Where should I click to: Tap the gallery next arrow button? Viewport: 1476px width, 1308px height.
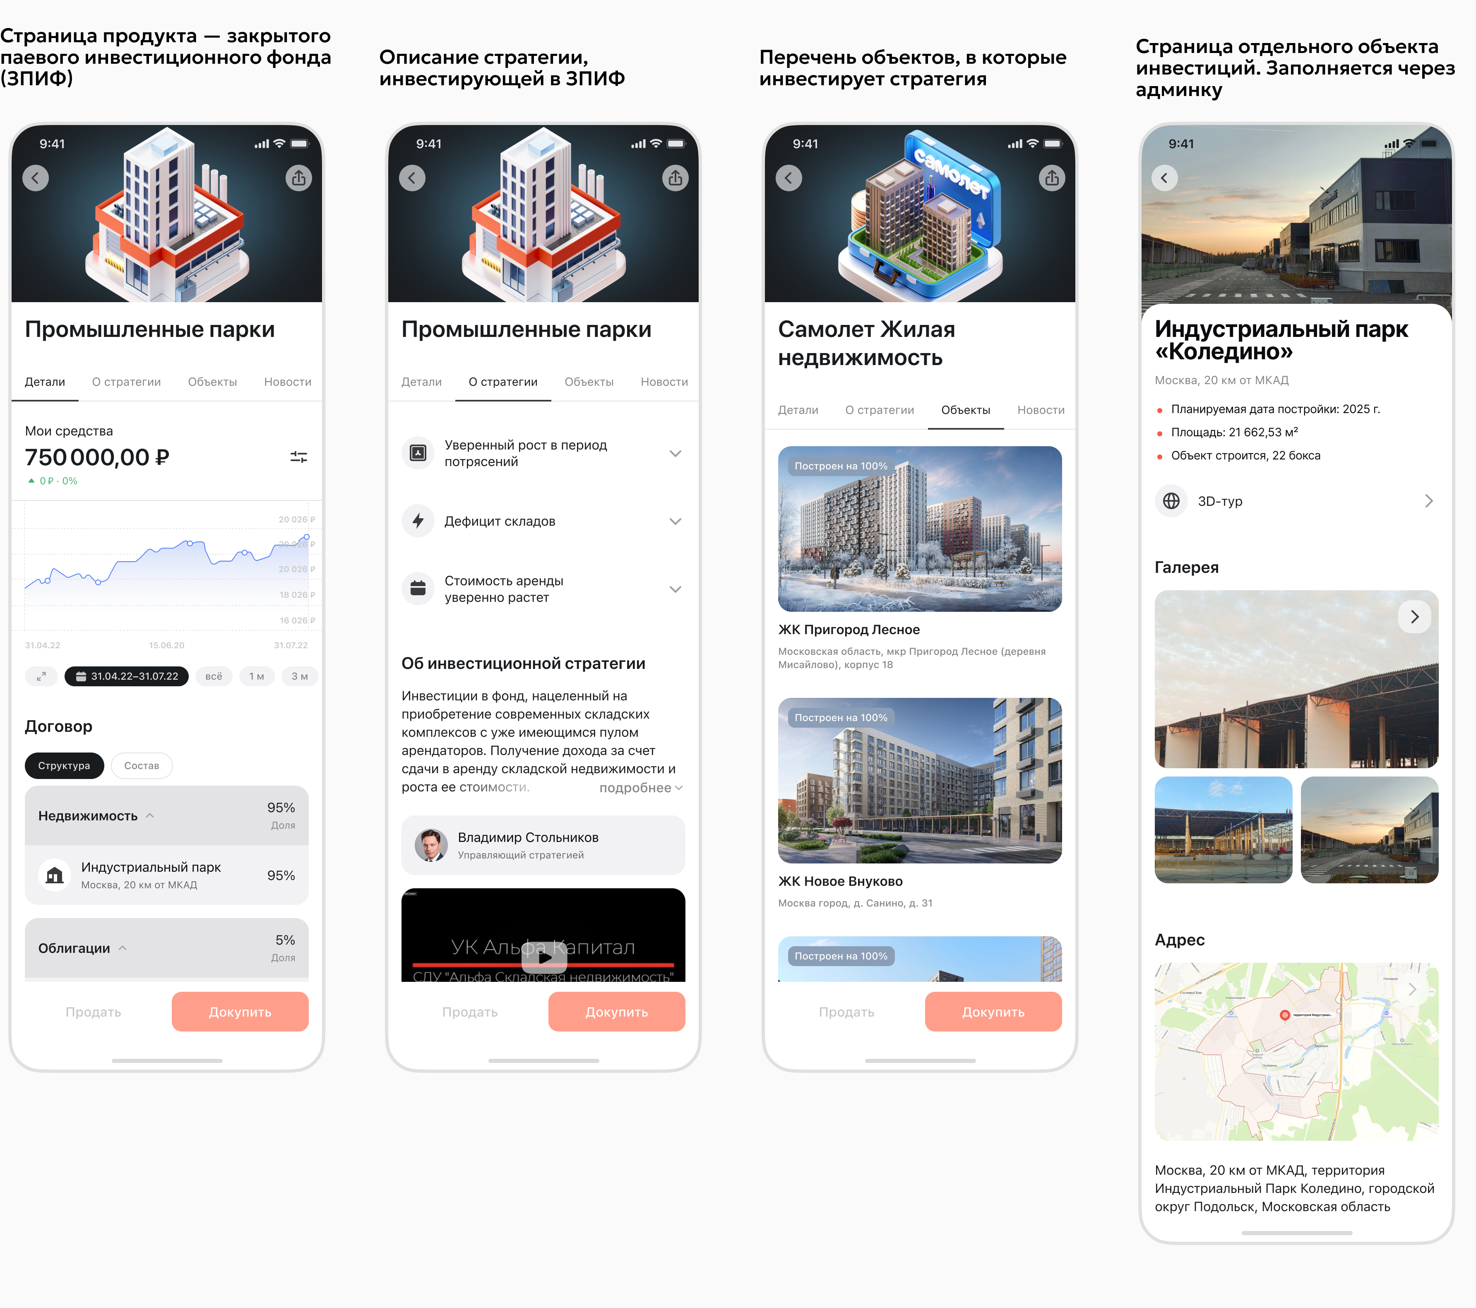tap(1414, 617)
